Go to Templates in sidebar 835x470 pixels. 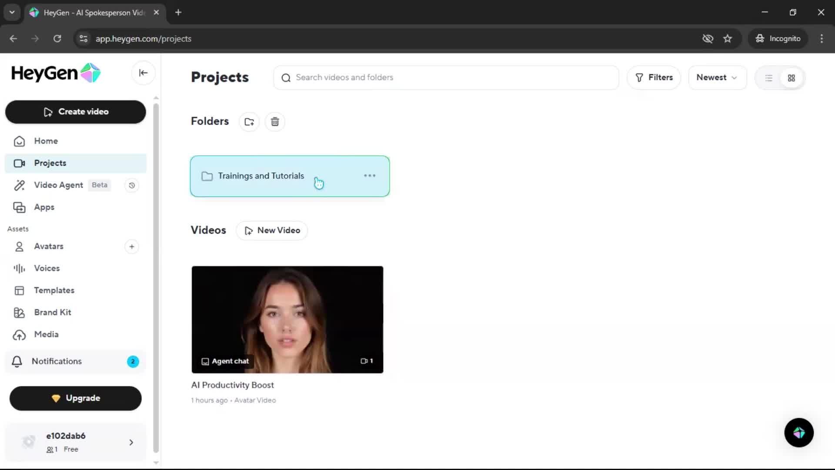click(x=54, y=290)
